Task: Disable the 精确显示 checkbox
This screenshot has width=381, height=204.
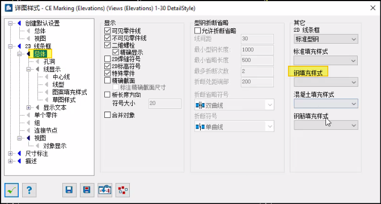Action: click(x=116, y=52)
